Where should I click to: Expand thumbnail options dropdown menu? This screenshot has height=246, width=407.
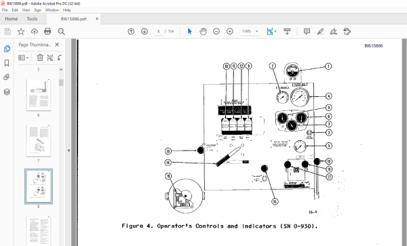tap(23, 58)
